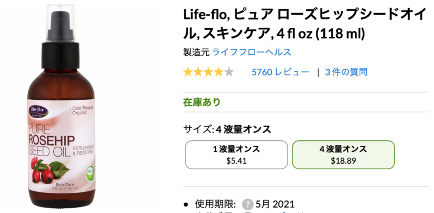Open the 5760 レビュー reviews link
This screenshot has height=213, width=434.
point(280,73)
